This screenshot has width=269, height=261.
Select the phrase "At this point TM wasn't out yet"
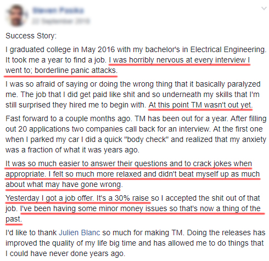(x=199, y=105)
